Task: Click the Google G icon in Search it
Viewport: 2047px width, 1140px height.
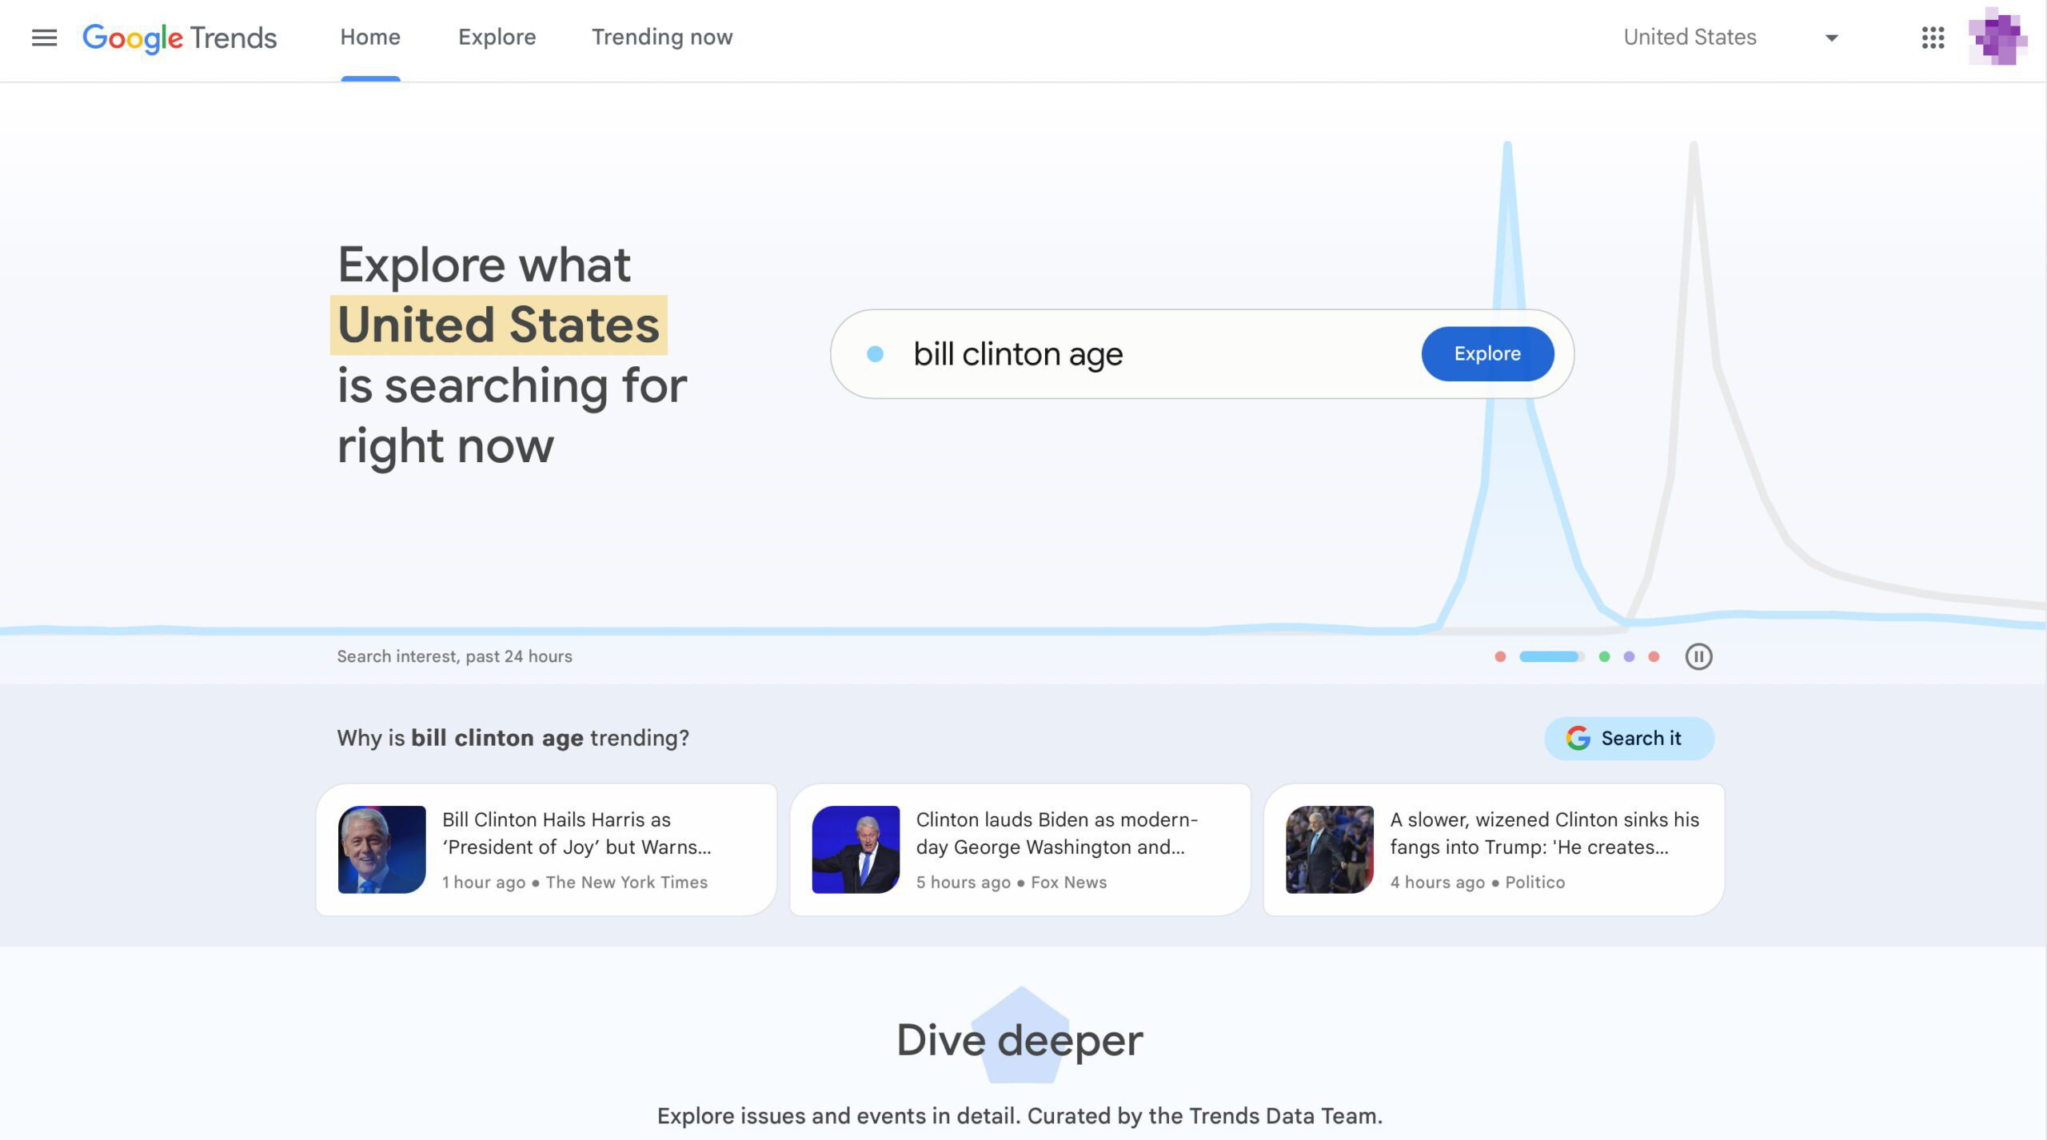Action: click(x=1578, y=738)
